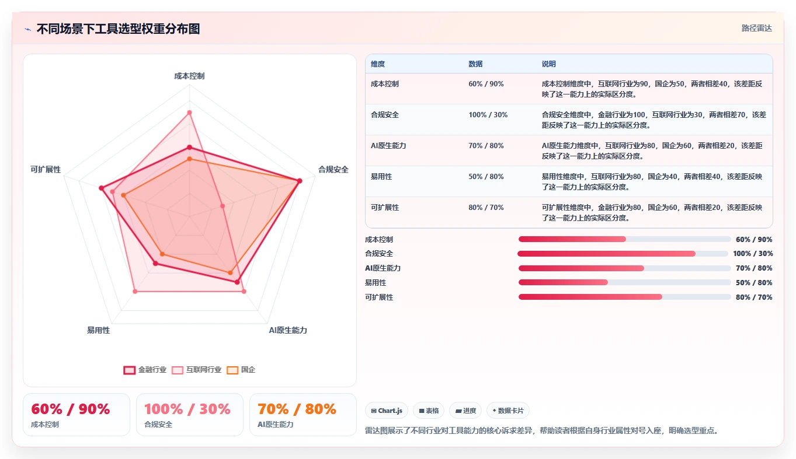
Task: Click the 易用性 progress bar
Action: [x=624, y=283]
